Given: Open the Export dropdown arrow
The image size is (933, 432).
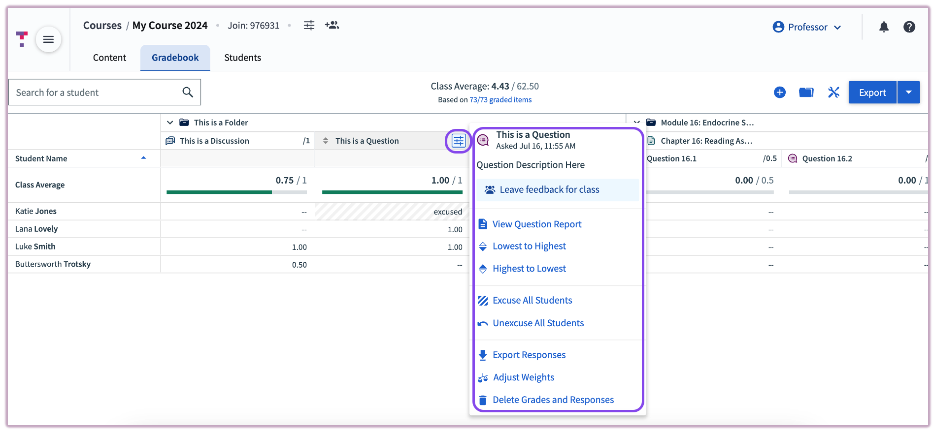Looking at the screenshot, I should click(x=909, y=92).
